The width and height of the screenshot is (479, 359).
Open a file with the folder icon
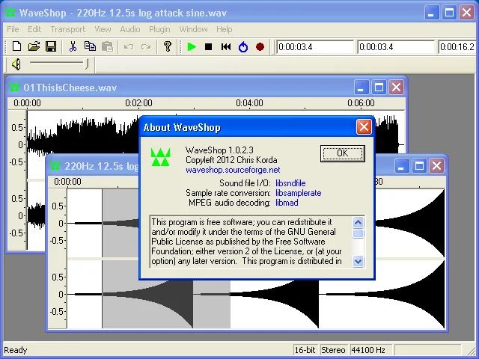pos(34,46)
